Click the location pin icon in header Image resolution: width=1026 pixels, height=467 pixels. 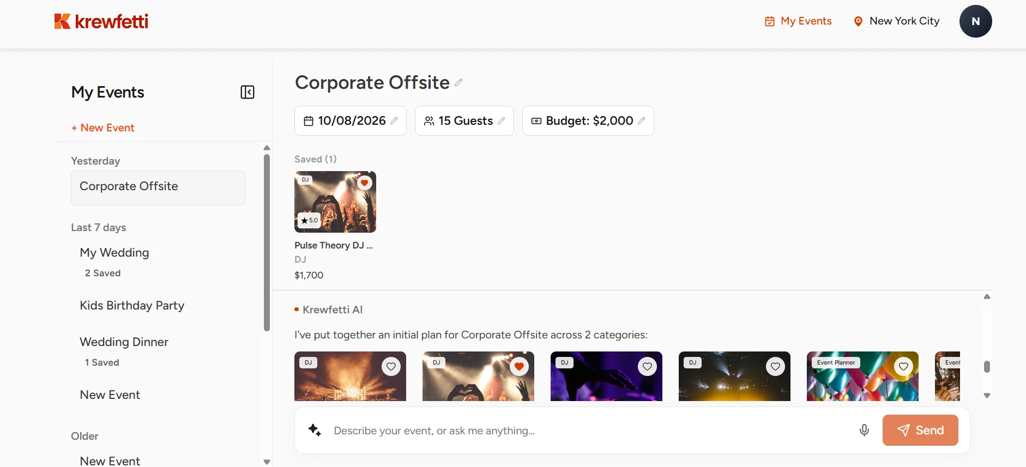coord(858,21)
